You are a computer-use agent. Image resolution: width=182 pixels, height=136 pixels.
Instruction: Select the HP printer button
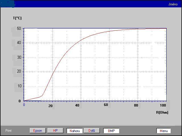pyautogui.click(x=55, y=131)
